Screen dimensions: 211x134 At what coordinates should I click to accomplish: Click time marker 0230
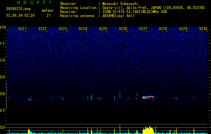click(x=203, y=29)
